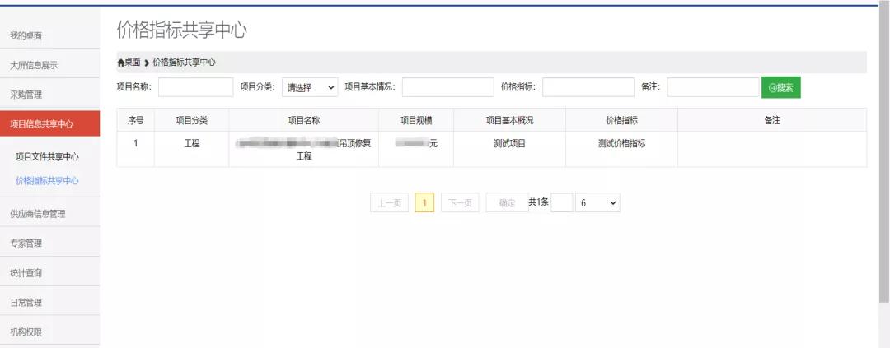This screenshot has height=348, width=890.
Task: Click the 桌面 breadcrumb link
Action: pyautogui.click(x=132, y=63)
